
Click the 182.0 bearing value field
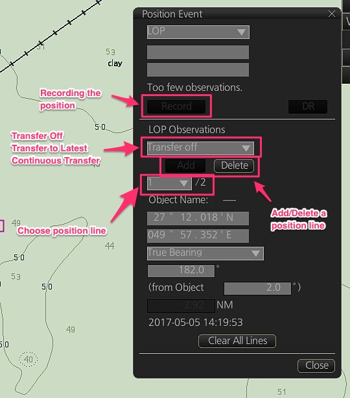coord(181,271)
